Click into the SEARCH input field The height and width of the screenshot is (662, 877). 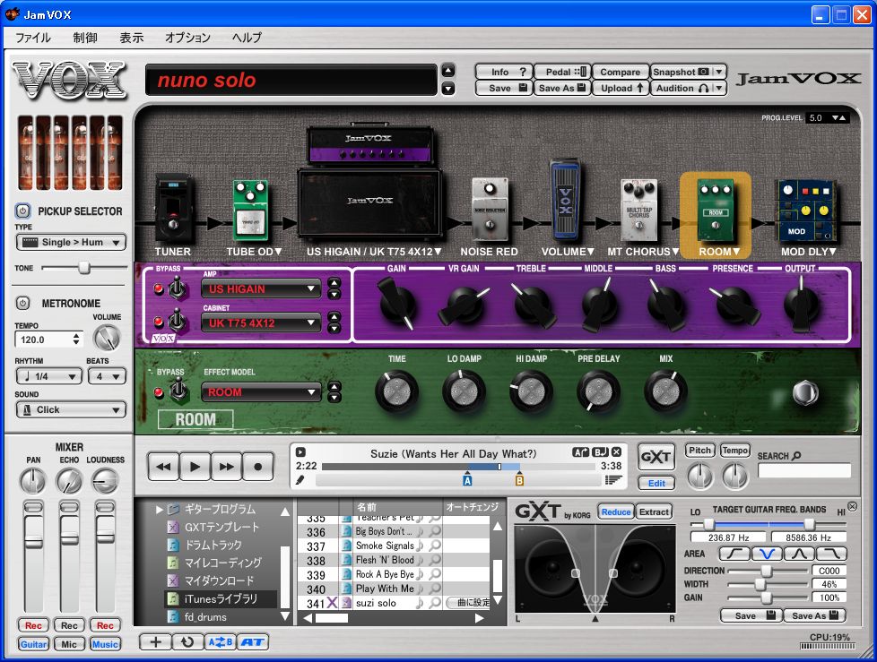[x=804, y=470]
